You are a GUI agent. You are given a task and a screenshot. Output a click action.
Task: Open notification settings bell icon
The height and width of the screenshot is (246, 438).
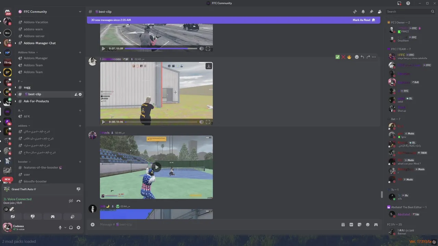point(363,12)
